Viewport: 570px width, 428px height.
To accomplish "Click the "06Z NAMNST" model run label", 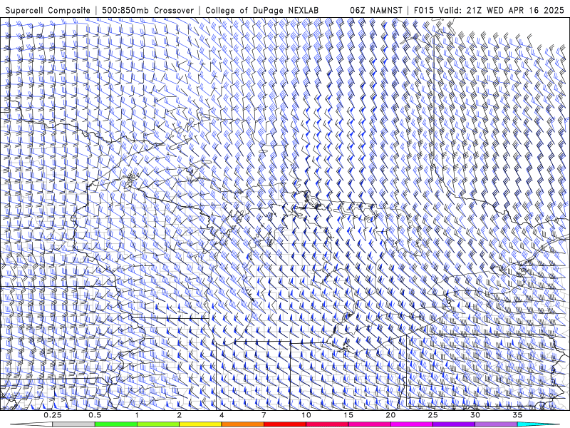I will tap(376, 11).
